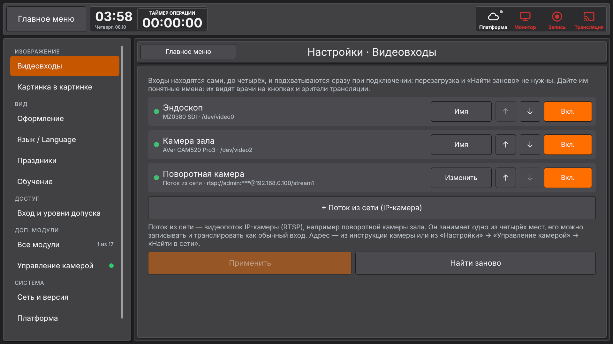Open Все модули list
613x344 pixels.
pos(65,245)
